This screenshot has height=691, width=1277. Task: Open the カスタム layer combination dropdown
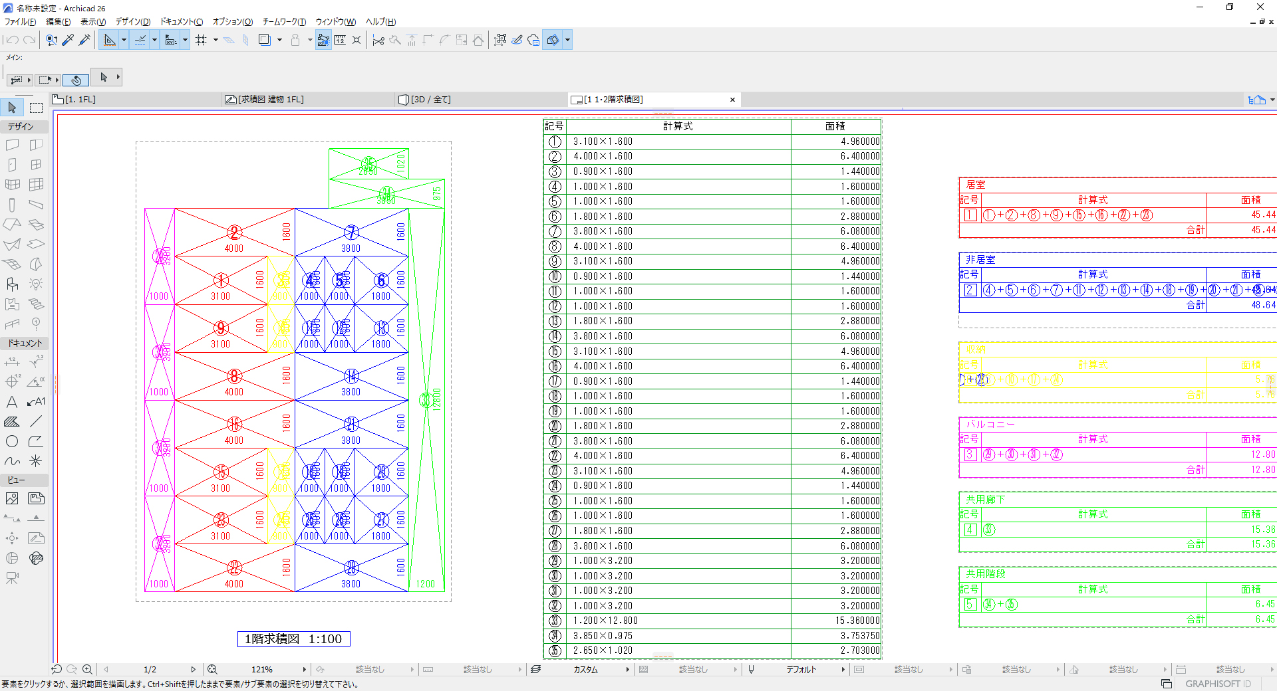(x=627, y=670)
